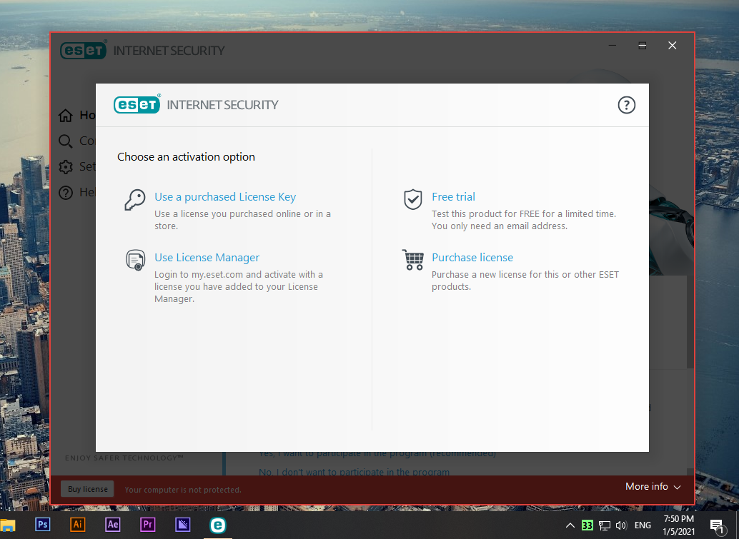Click "Login to my.eset.com and activate" description
The height and width of the screenshot is (539, 739).
pos(239,287)
